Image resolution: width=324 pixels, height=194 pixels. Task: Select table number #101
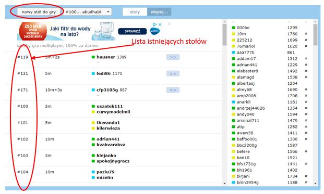coord(23,123)
